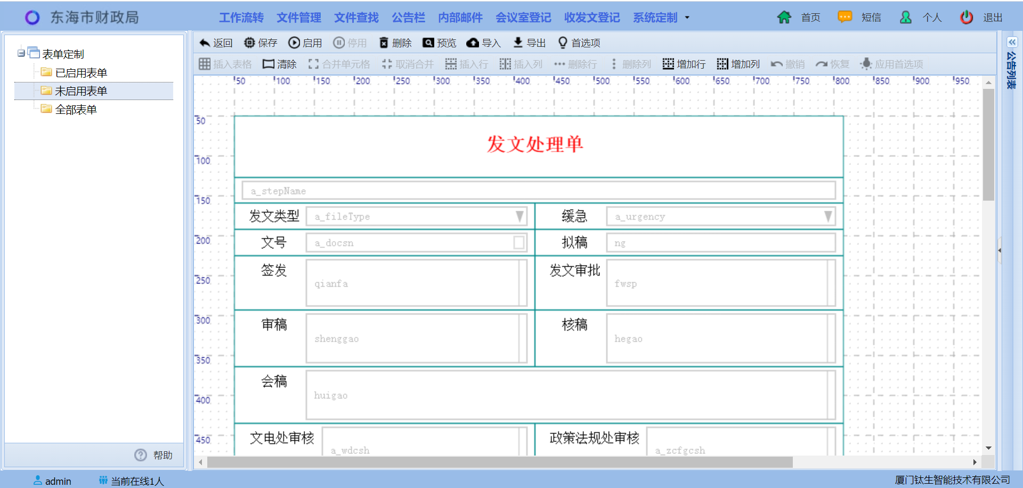Go to 首页 home
Image resolution: width=1023 pixels, height=488 pixels.
(x=799, y=18)
